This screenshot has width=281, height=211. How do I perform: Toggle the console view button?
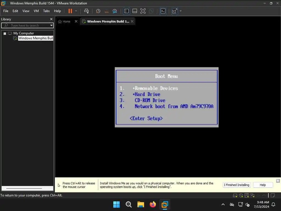click(163, 11)
